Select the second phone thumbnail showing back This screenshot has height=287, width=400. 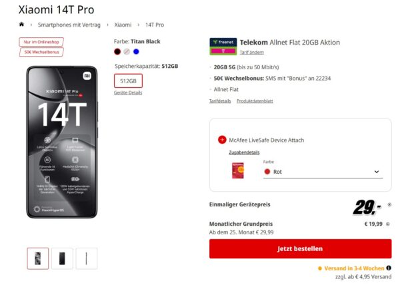(62, 258)
